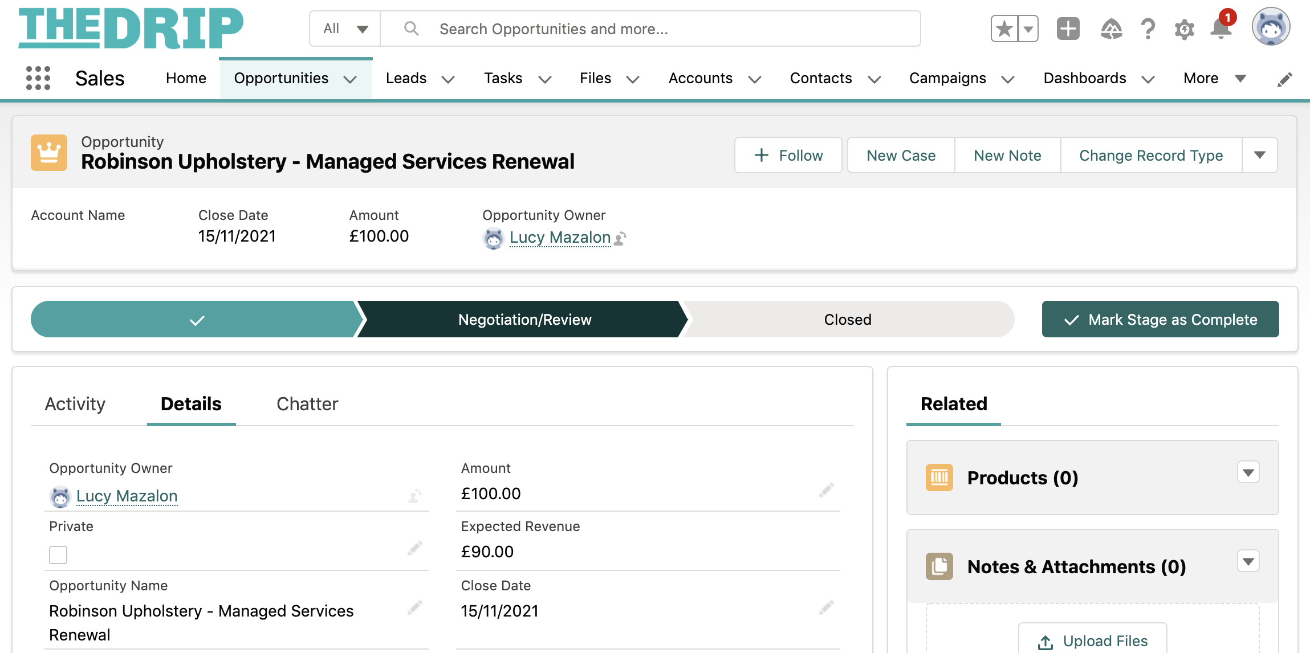Screen dimensions: 1310x653
Task: Edit the Amount field with its pencil icon
Action: click(826, 490)
